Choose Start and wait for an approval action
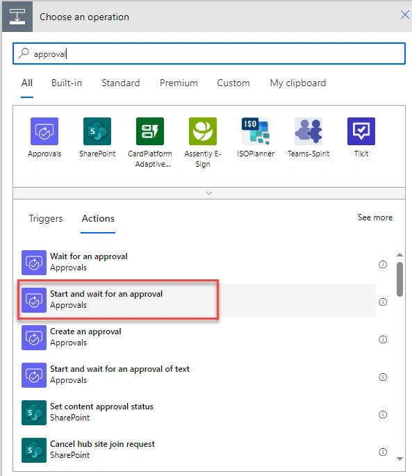412x476 pixels. (x=199, y=299)
